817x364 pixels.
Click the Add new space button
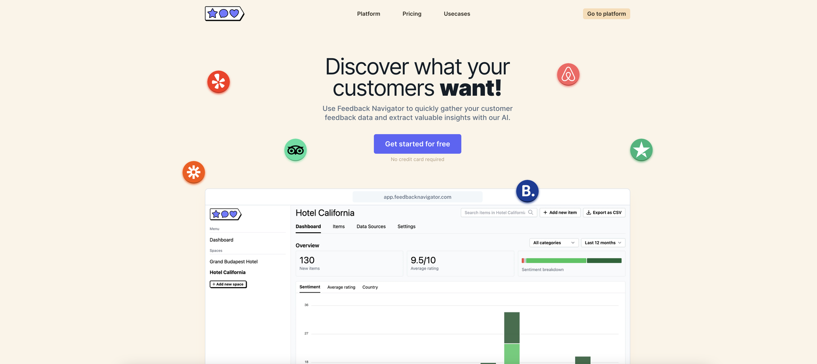228,284
